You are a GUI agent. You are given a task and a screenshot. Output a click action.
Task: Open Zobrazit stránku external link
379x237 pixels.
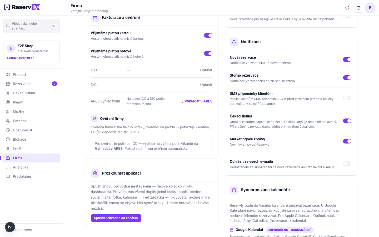(20, 58)
